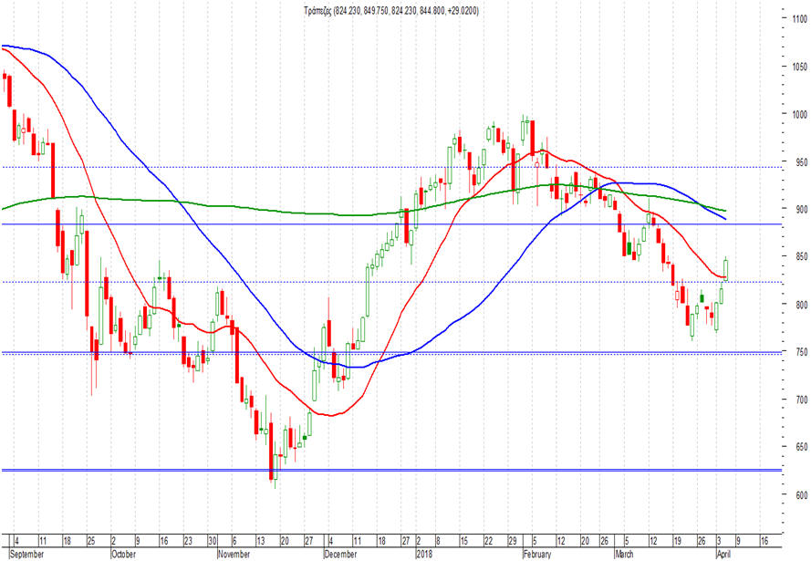Choose the December month label
The height and width of the screenshot is (561, 811).
[340, 555]
